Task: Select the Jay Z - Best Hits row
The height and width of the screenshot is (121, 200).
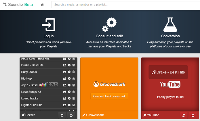Action: 48,85
